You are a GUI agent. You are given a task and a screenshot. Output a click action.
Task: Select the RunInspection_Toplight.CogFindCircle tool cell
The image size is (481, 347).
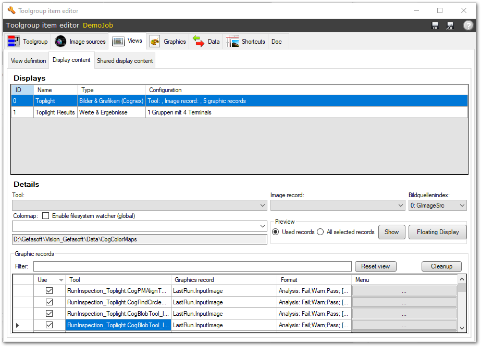point(118,302)
